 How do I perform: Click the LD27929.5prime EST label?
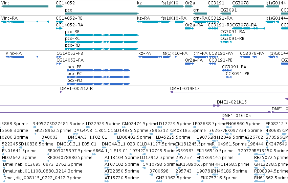click(103, 123)
